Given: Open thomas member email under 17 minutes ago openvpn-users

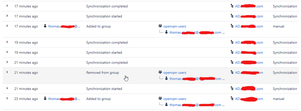Looking at the screenshot, I should click(x=196, y=33).
